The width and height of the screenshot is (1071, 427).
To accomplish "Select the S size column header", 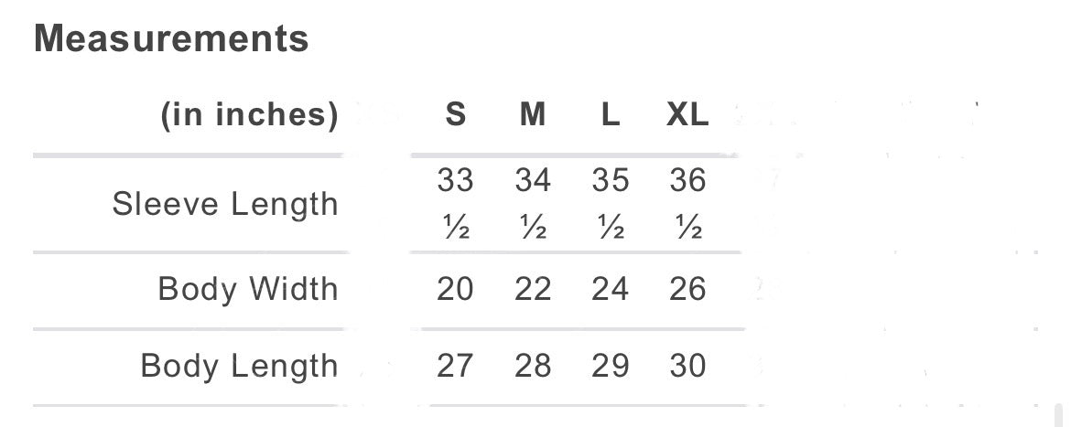I will [x=455, y=115].
